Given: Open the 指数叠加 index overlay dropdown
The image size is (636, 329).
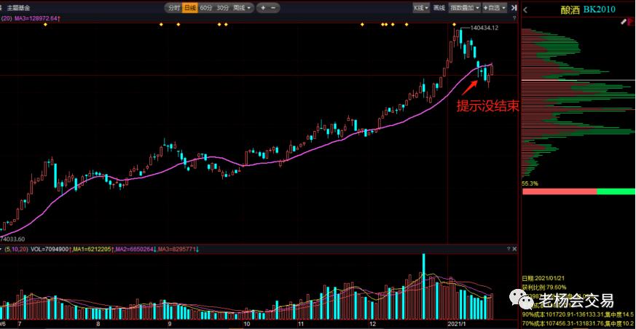Looking at the screenshot, I should (x=464, y=8).
